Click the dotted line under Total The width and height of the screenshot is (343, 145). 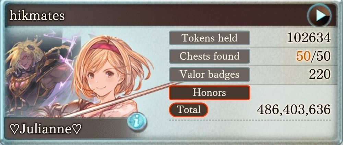tap(250, 120)
